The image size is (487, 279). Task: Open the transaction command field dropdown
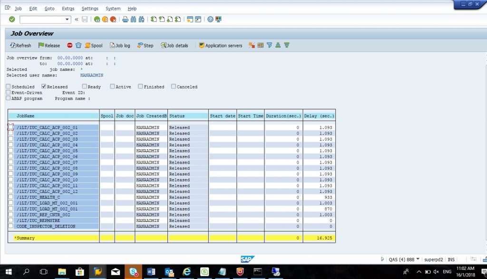(67, 19)
